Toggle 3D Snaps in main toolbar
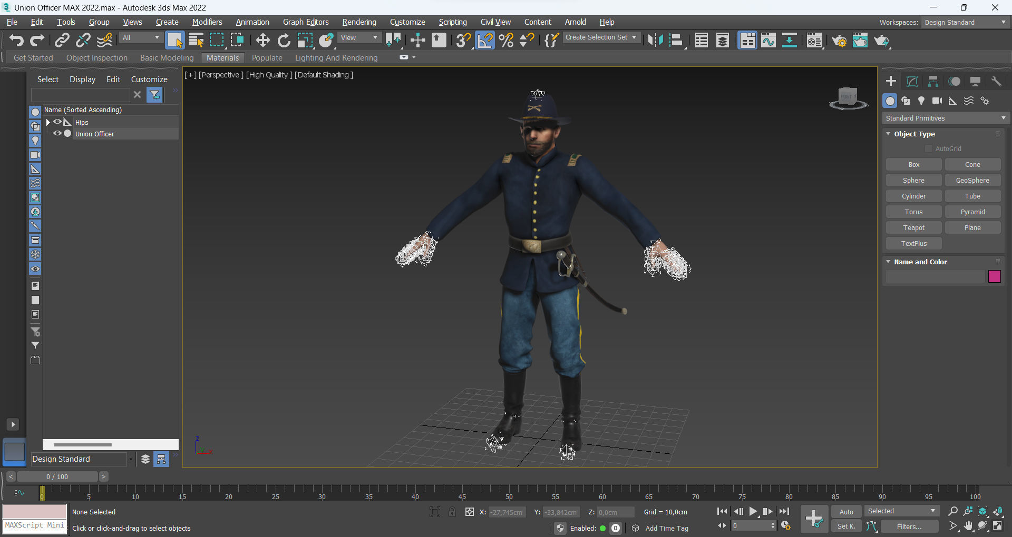Viewport: 1012px width, 537px height. [x=463, y=40]
